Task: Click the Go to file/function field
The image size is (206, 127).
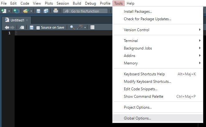Action: [x=85, y=11]
